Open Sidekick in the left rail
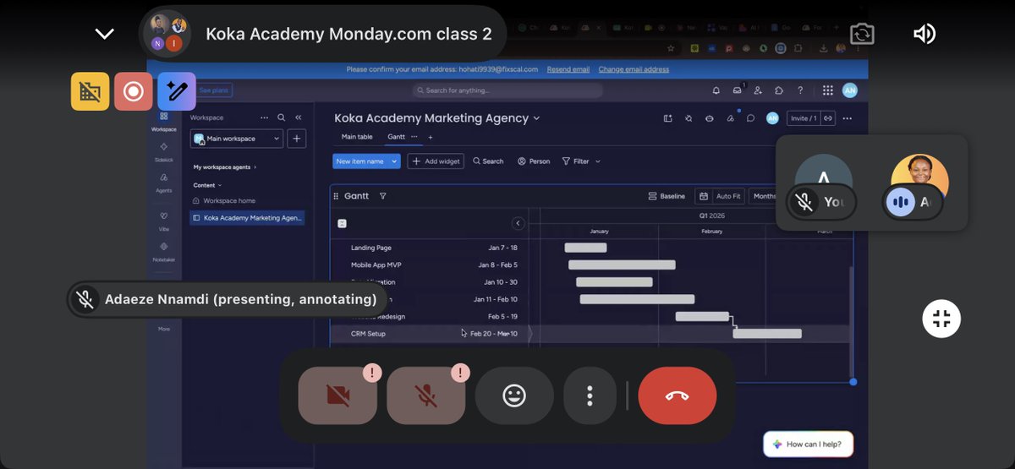Screen dimensions: 1015x469 click(164, 152)
